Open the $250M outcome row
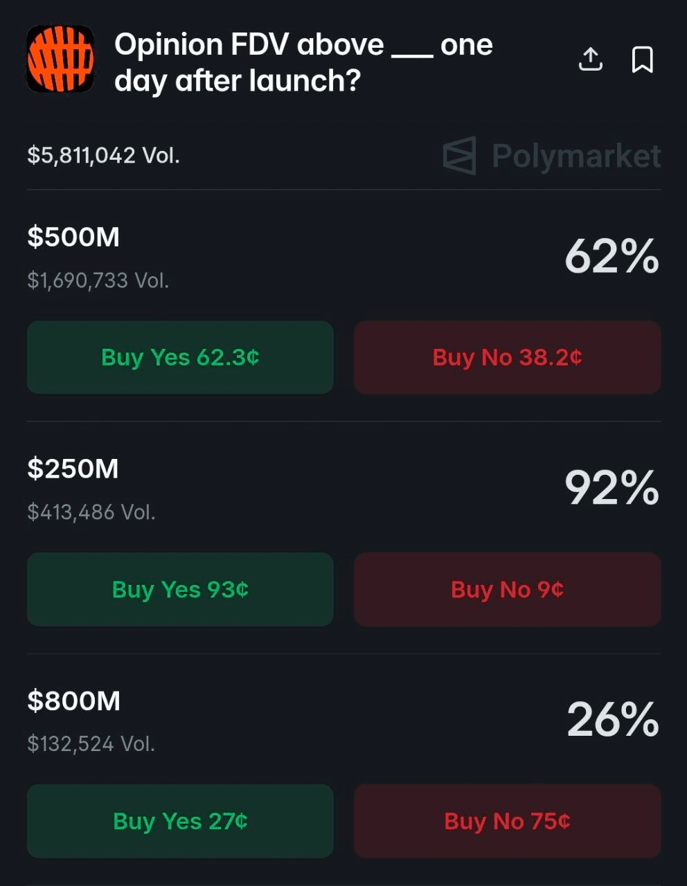This screenshot has width=687, height=886. point(73,469)
